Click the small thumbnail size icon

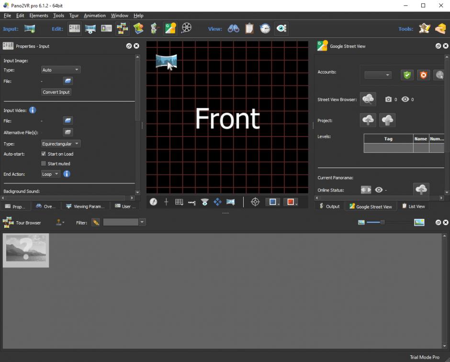[x=361, y=222]
